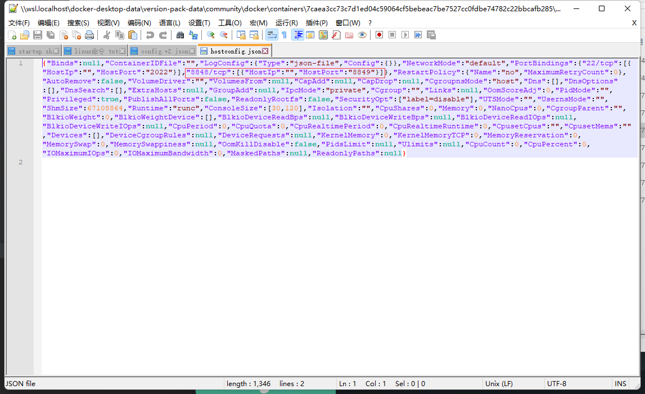Screen dimensions: 645x394
Task: Toggle the monitoring eye icon
Action: pyautogui.click(x=362, y=35)
